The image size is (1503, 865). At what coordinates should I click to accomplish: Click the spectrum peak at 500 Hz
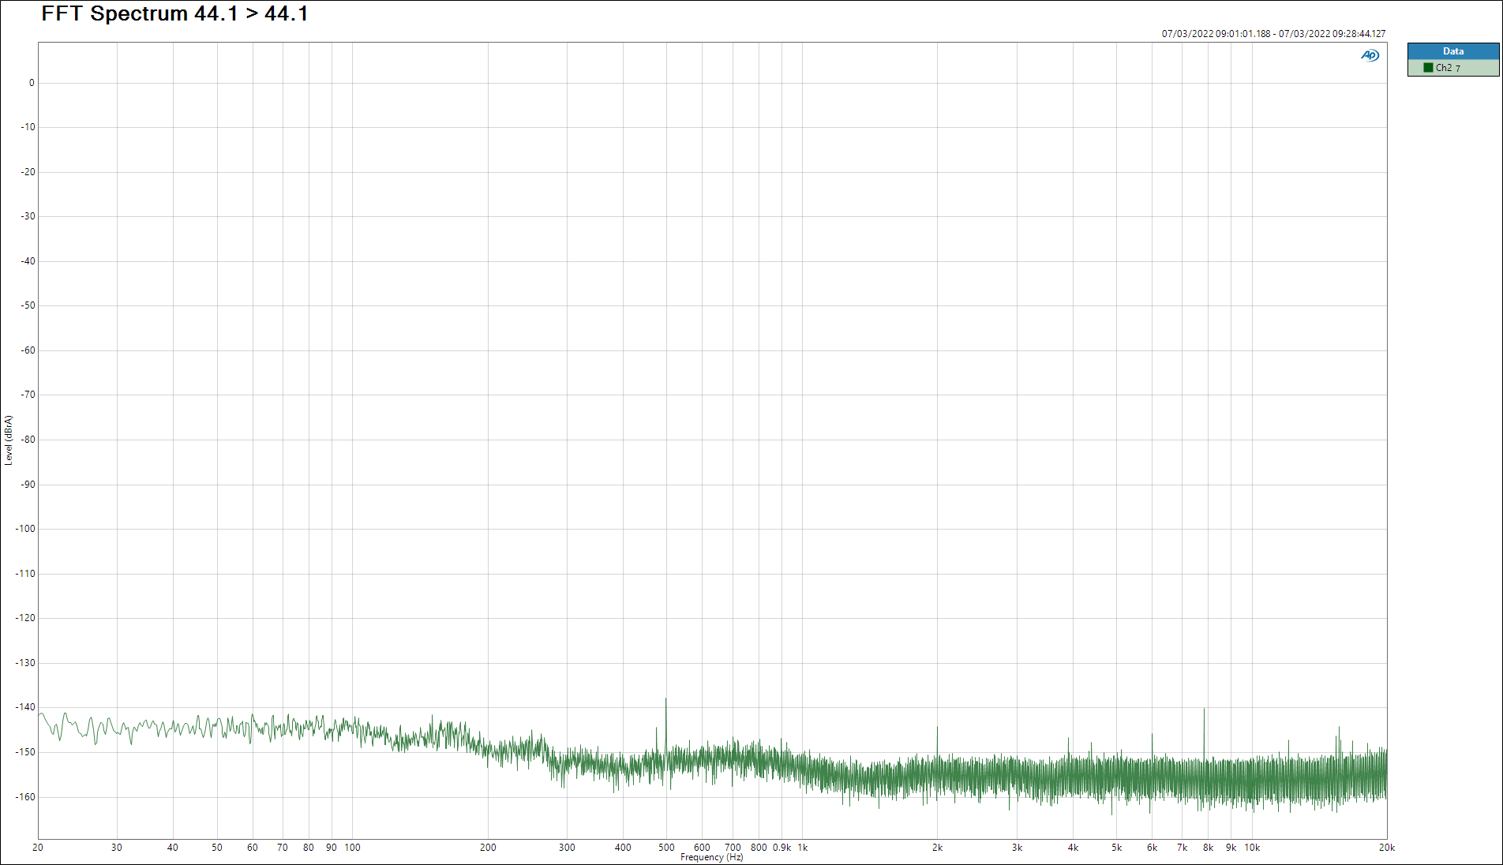665,701
